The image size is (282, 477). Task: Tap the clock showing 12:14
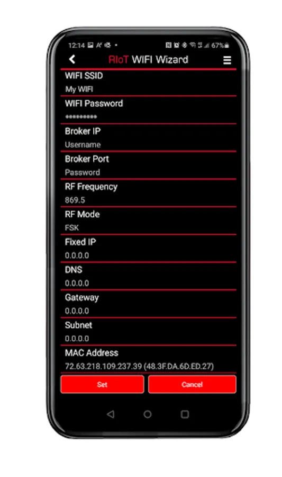tap(76, 46)
